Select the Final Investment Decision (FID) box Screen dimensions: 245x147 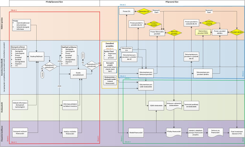[237, 133]
